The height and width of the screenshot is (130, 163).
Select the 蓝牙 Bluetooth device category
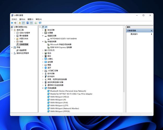pos(49,68)
